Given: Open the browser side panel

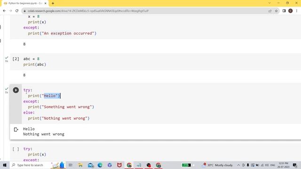Looking at the screenshot, I should click(x=284, y=11).
